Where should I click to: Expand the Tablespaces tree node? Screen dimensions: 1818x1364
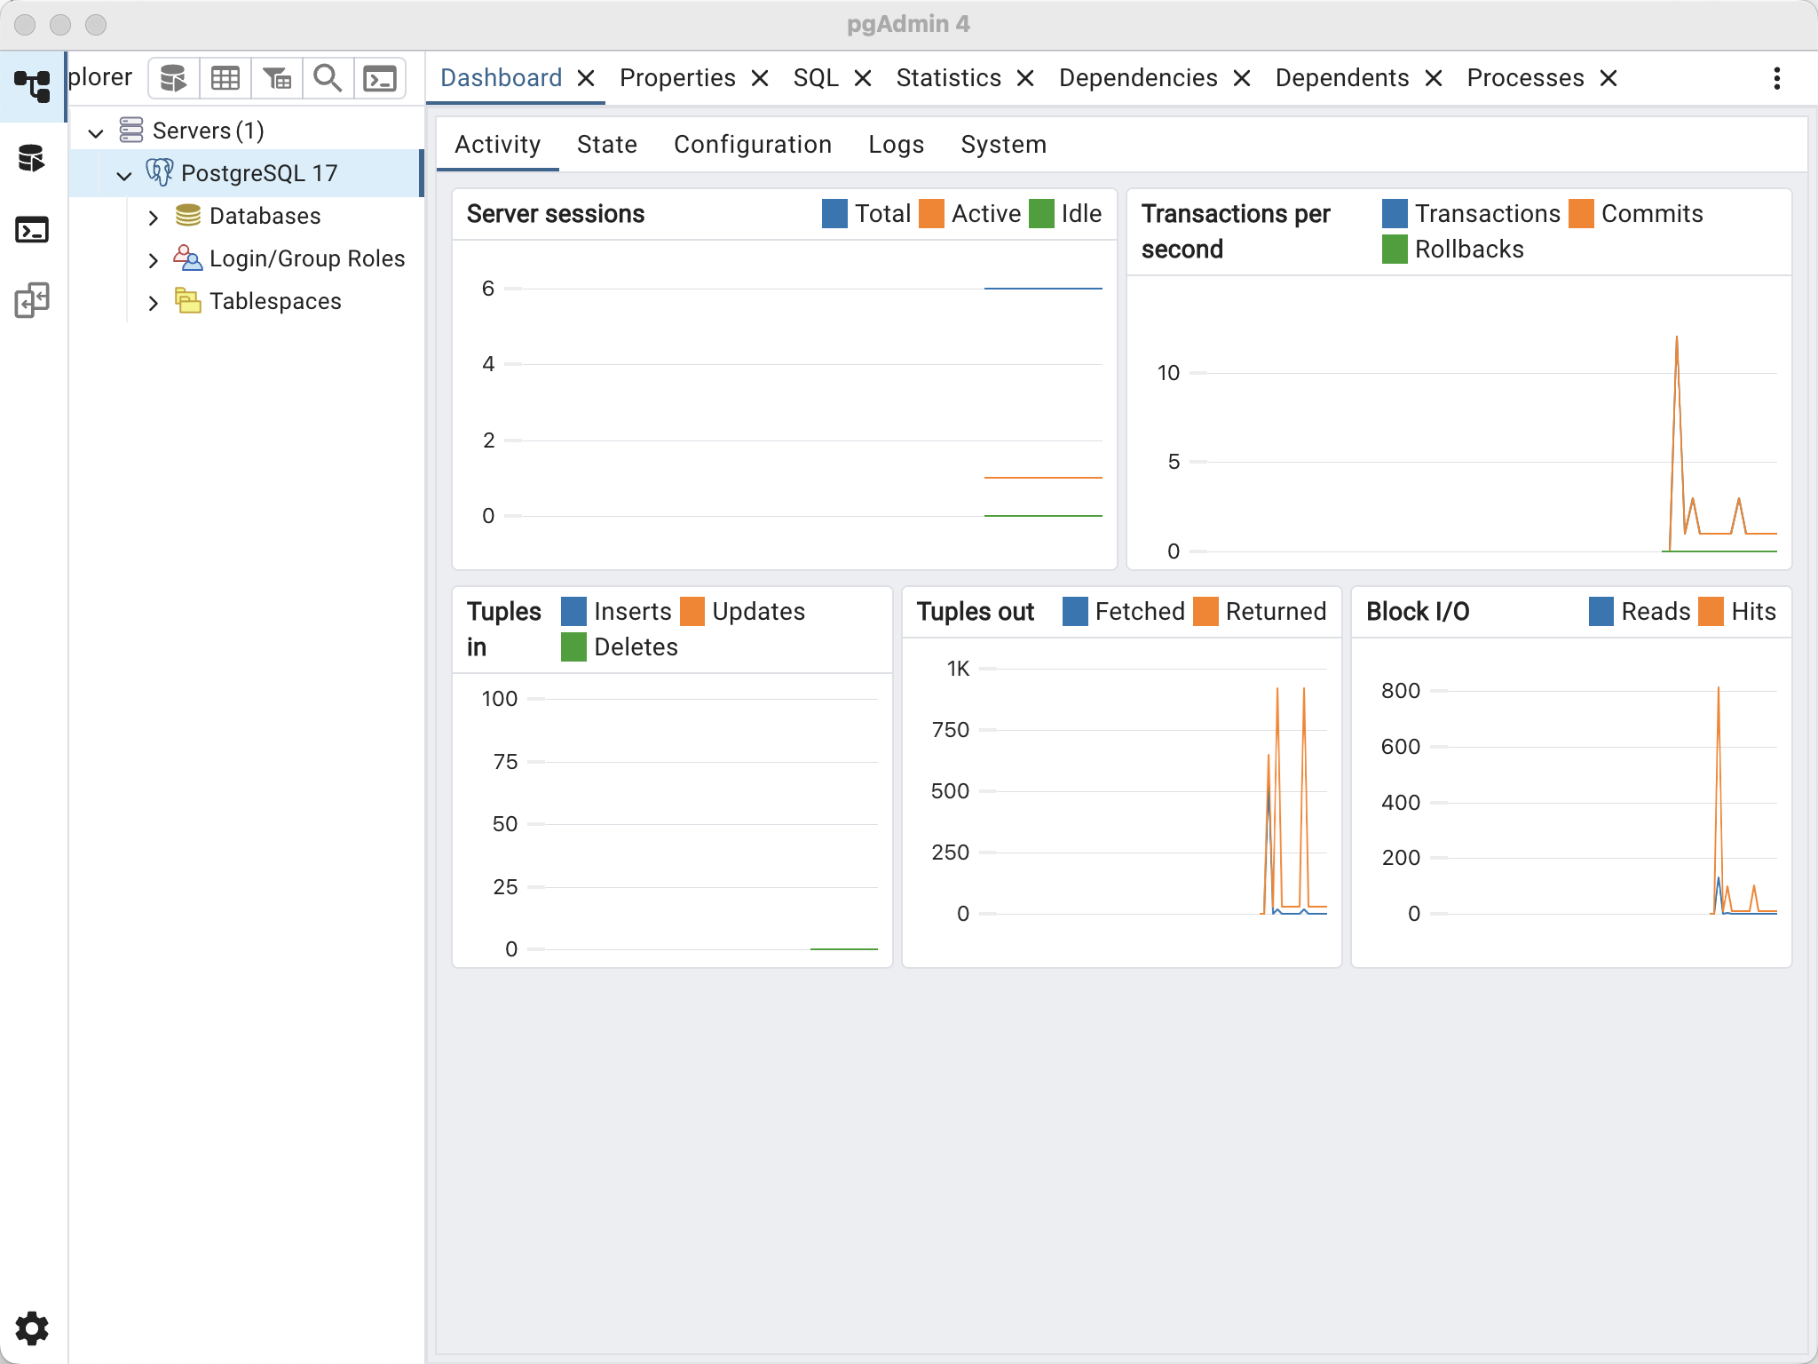(153, 302)
